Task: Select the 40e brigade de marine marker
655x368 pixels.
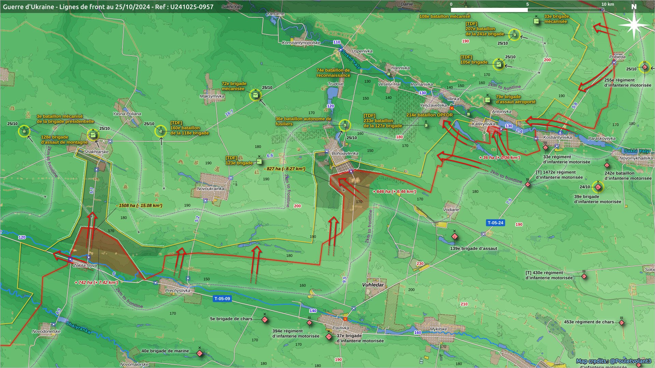Action: 200,353
